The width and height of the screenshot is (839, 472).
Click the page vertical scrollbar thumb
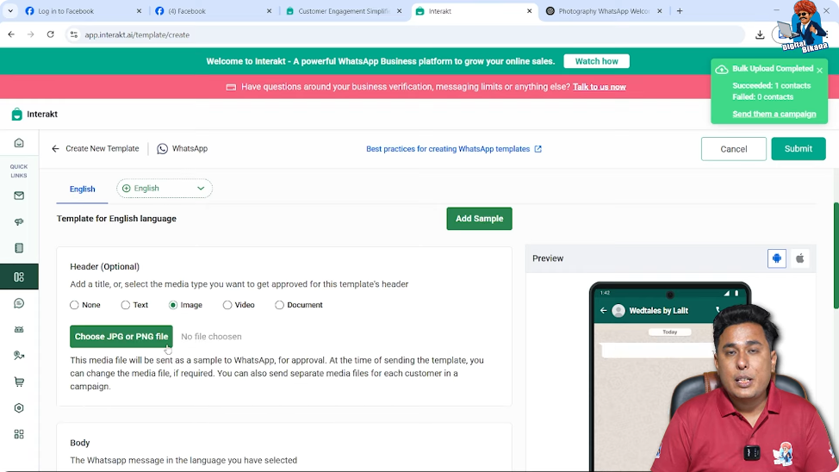coord(836,255)
